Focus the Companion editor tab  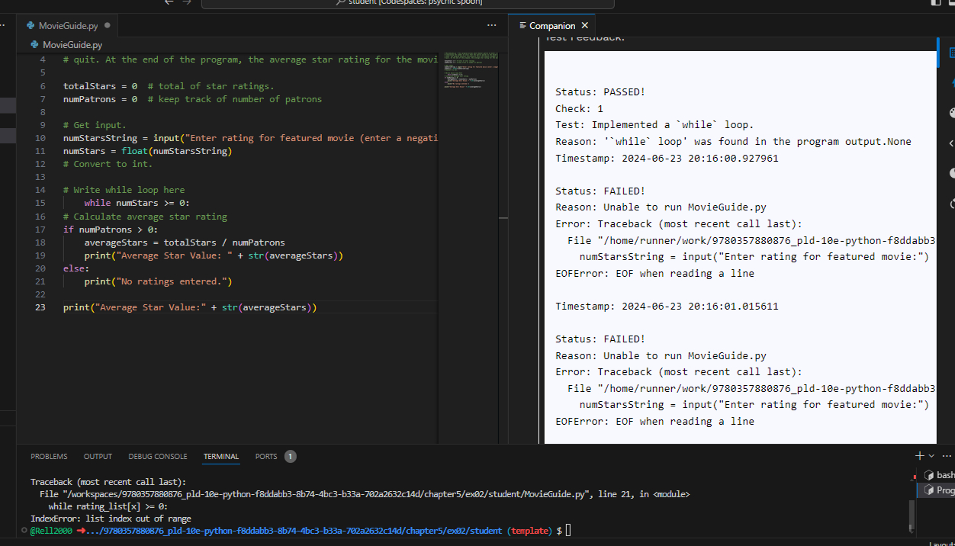[x=551, y=25]
